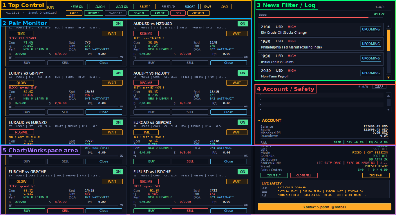Click the WAIT badge on the AUDJPY vs NZDJPY card
Image resolution: width=396 pixels, height=215 pixels.
(x=237, y=83)
